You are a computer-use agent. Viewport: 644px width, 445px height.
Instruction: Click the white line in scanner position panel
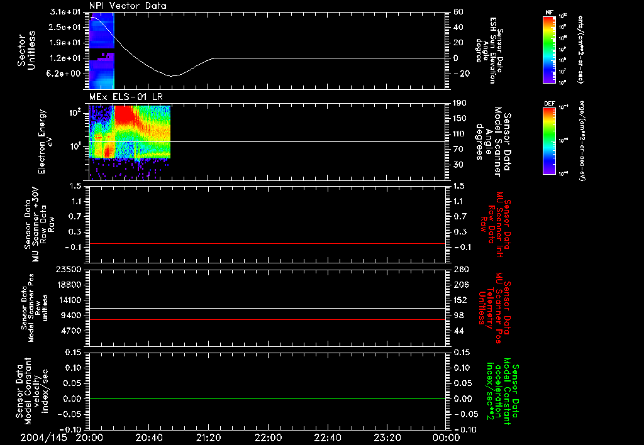267,308
